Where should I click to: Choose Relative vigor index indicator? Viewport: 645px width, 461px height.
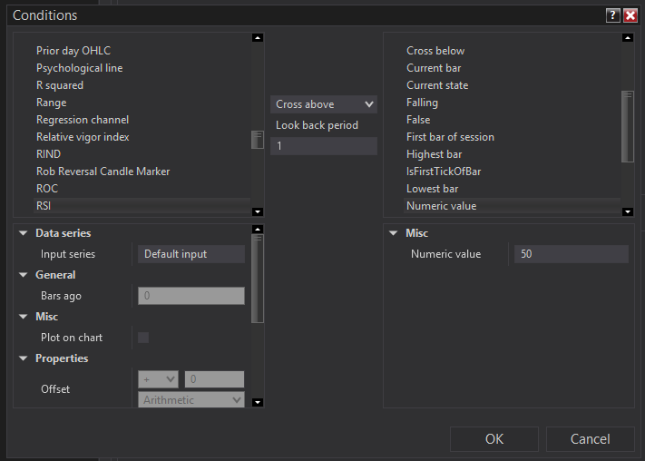83,137
